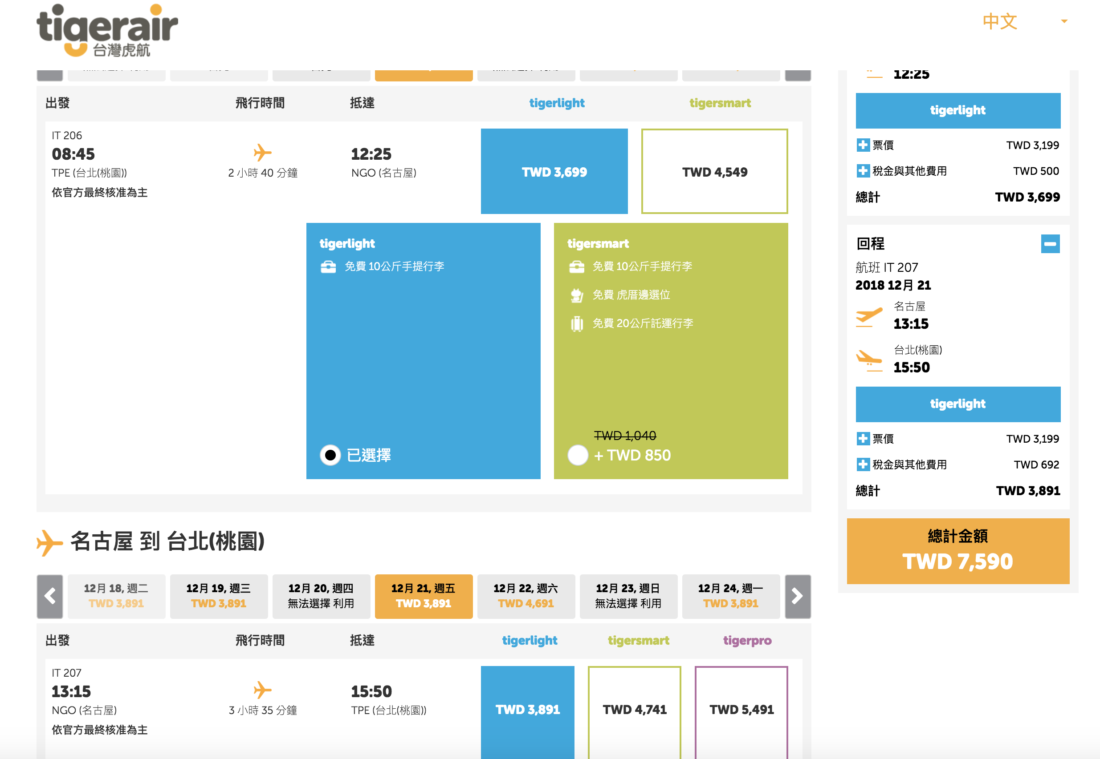Image resolution: width=1100 pixels, height=759 pixels.
Task: Click 免費 20公斤託運行李 text
Action: click(643, 323)
